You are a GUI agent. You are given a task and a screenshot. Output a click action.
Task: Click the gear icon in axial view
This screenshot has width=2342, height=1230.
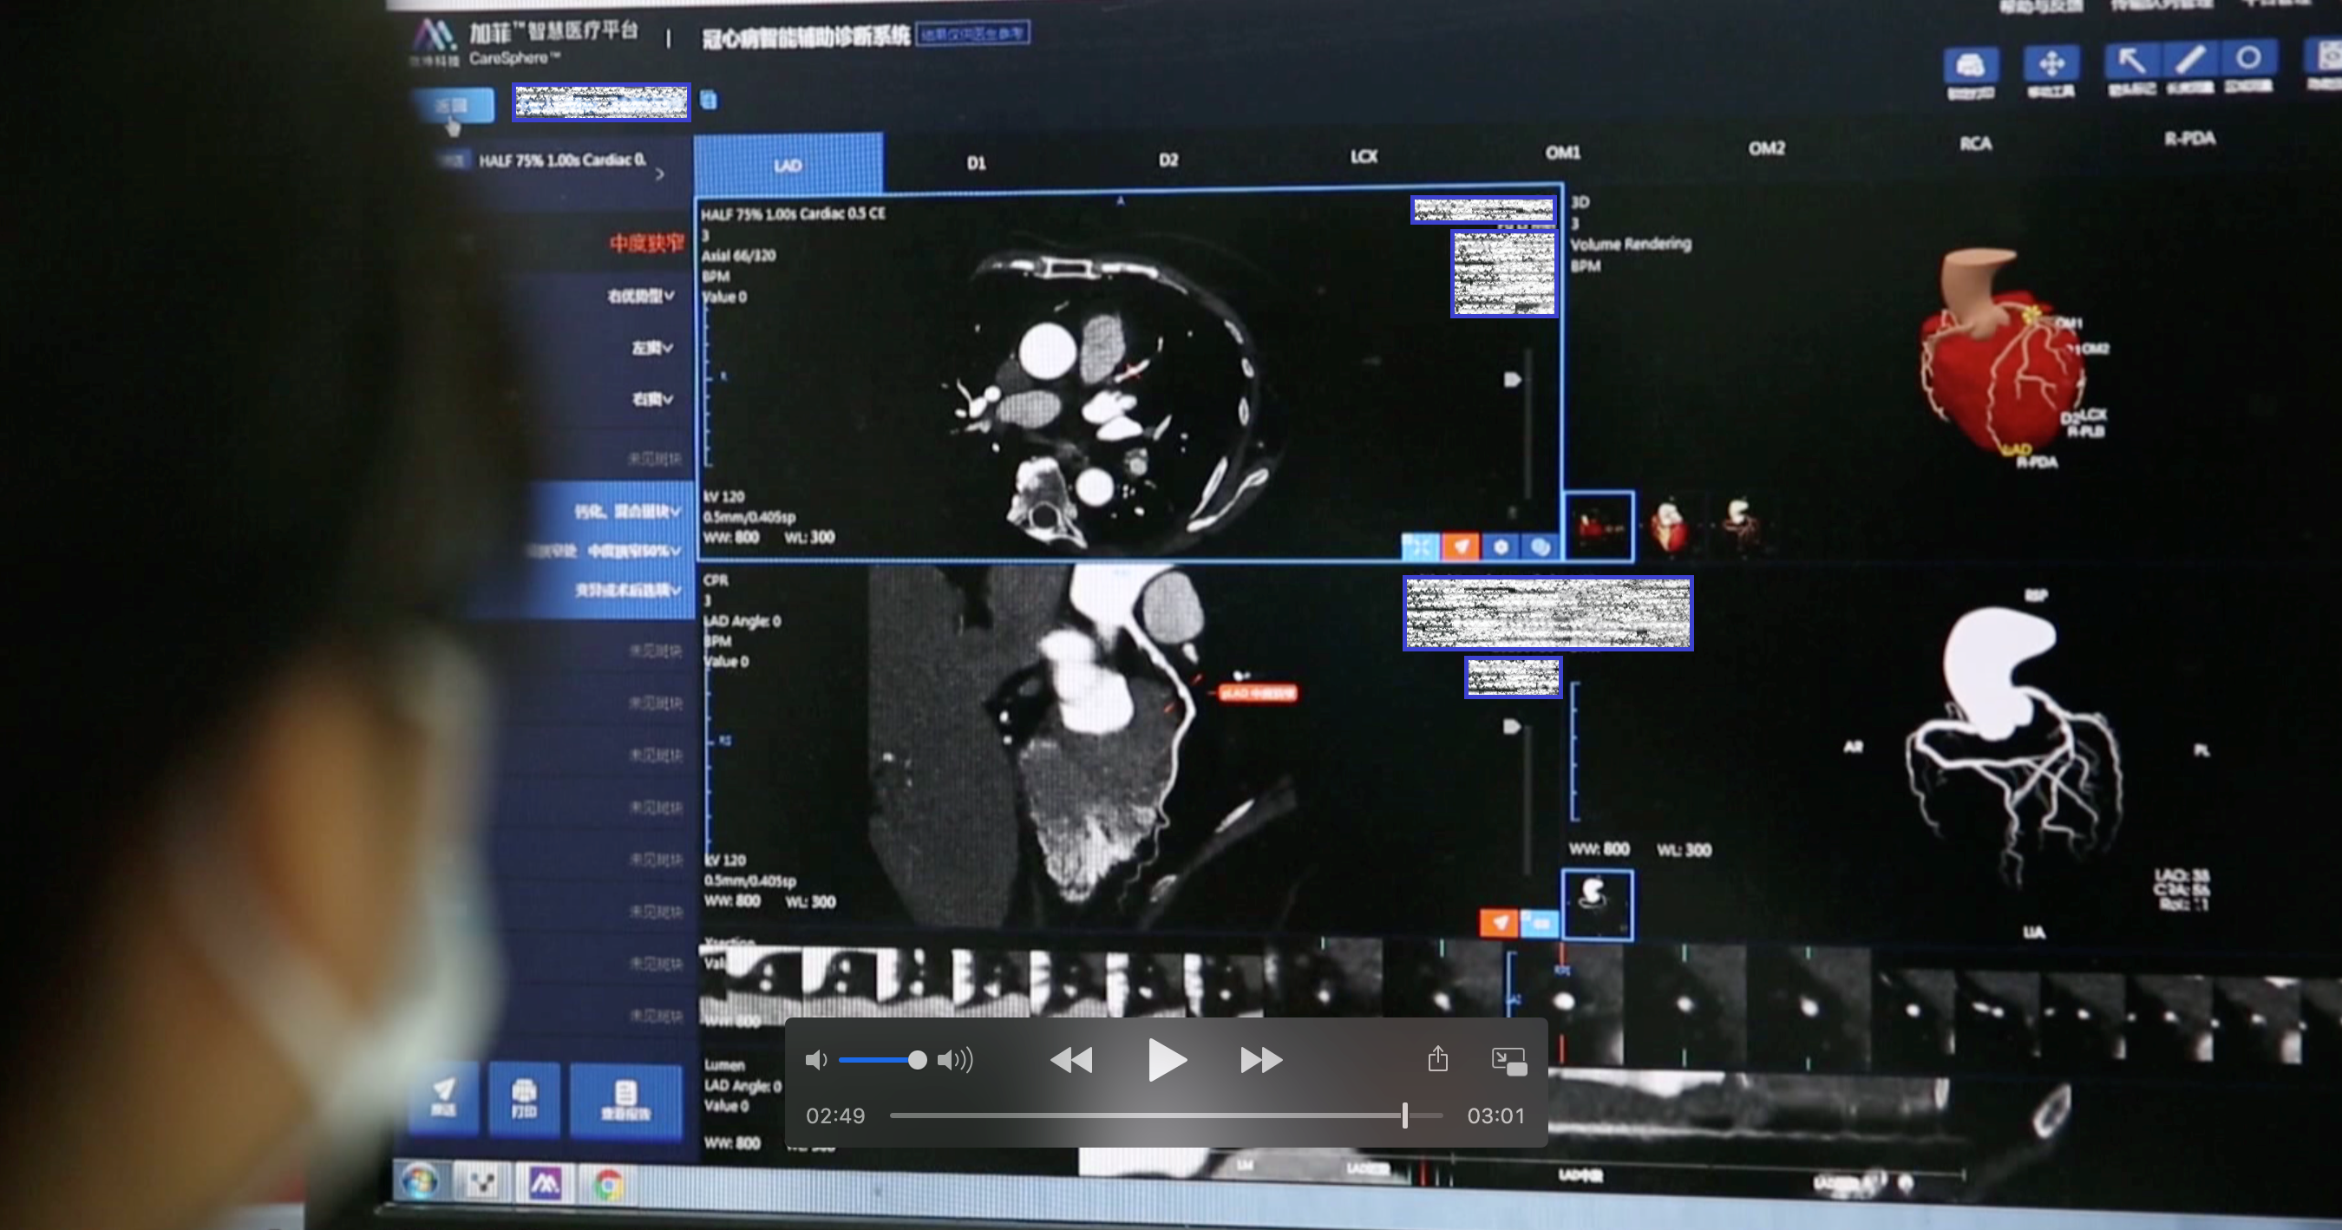(1500, 546)
